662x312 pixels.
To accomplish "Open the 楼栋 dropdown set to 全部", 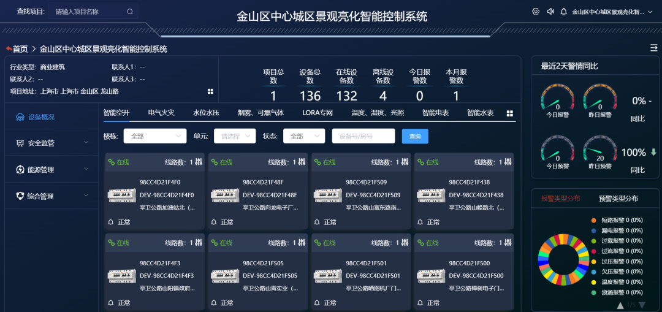I will [155, 136].
